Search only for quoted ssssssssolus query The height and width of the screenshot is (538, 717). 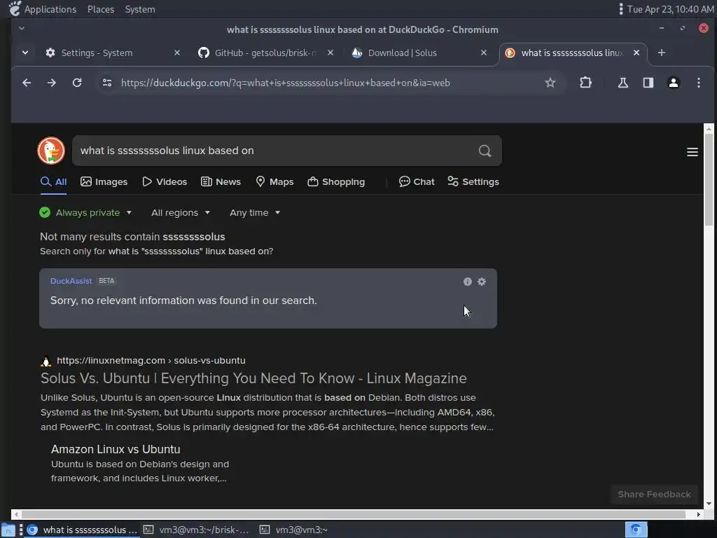190,251
